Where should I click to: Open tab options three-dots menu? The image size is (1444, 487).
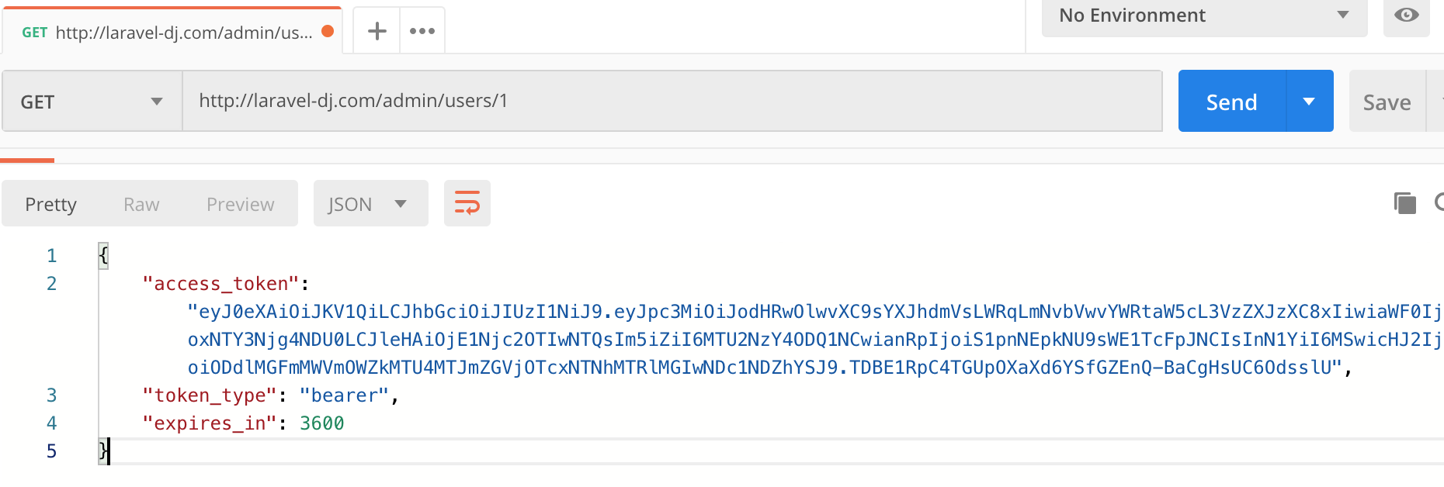(x=422, y=31)
